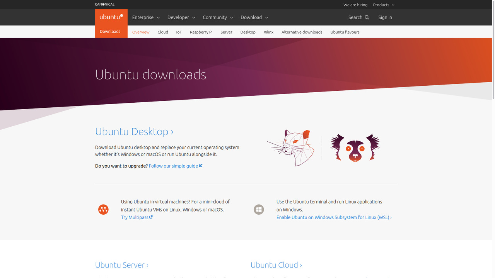Click external link icon after simple guide
This screenshot has width=495, height=278.
click(x=201, y=166)
